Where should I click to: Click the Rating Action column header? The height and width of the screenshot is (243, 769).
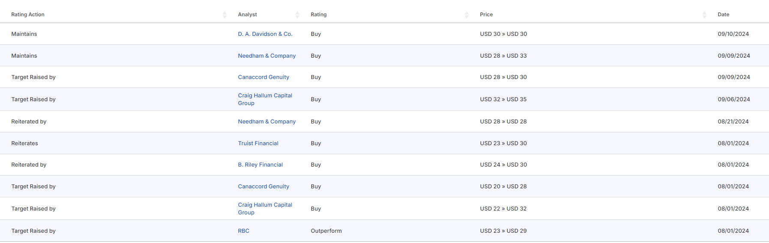[28, 15]
